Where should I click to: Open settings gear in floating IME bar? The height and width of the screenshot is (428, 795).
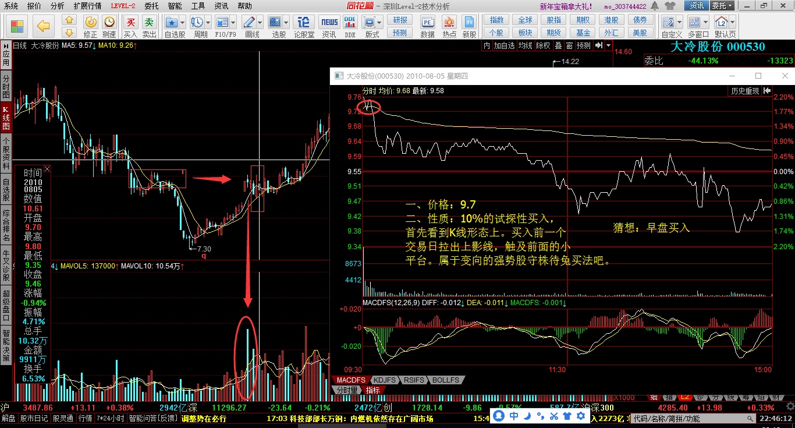click(581, 416)
